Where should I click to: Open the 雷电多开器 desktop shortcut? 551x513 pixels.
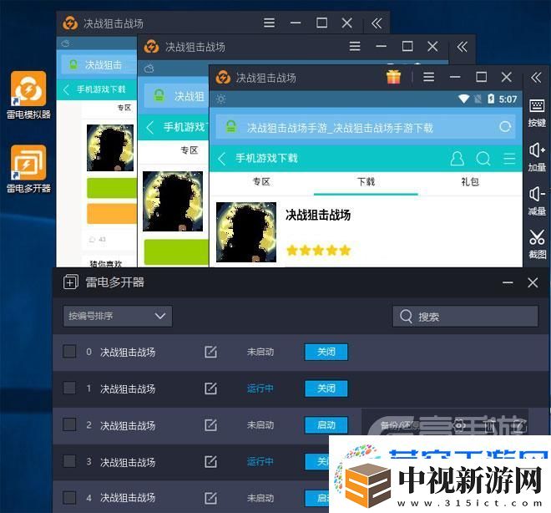pos(28,169)
